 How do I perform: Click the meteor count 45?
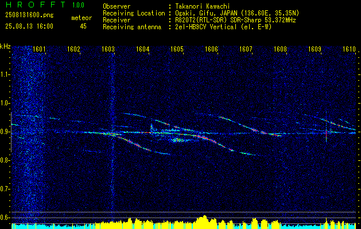[x=83, y=26]
